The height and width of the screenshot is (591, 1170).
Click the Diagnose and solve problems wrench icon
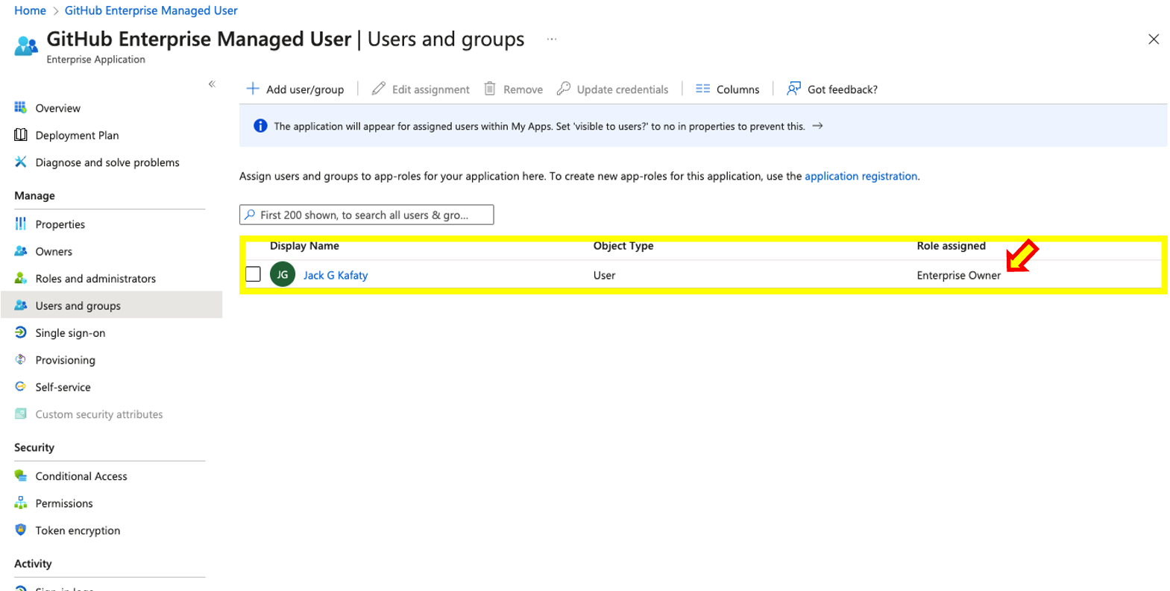tap(21, 162)
